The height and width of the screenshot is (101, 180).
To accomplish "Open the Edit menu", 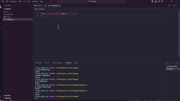I will coord(7,1).
